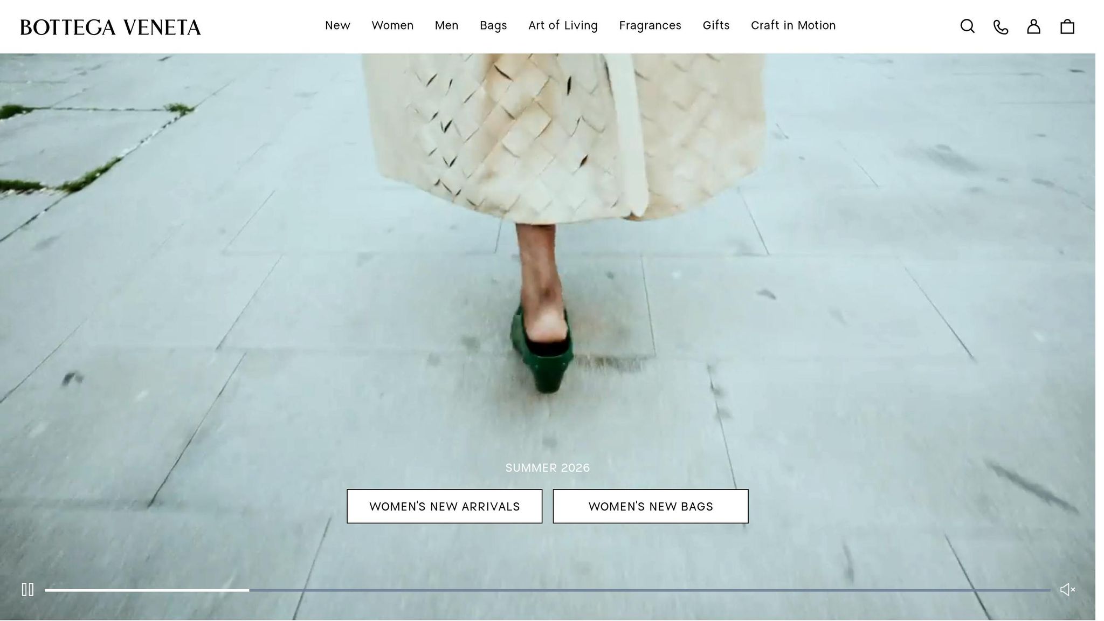Unmute the video sound
Image resolution: width=1104 pixels, height=621 pixels.
pos(1067,590)
